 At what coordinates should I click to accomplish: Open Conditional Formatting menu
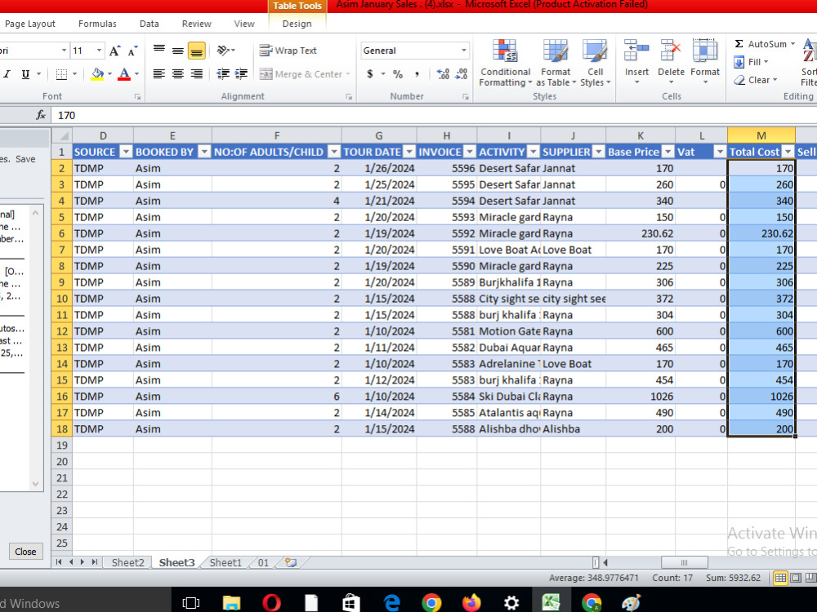[x=505, y=63]
